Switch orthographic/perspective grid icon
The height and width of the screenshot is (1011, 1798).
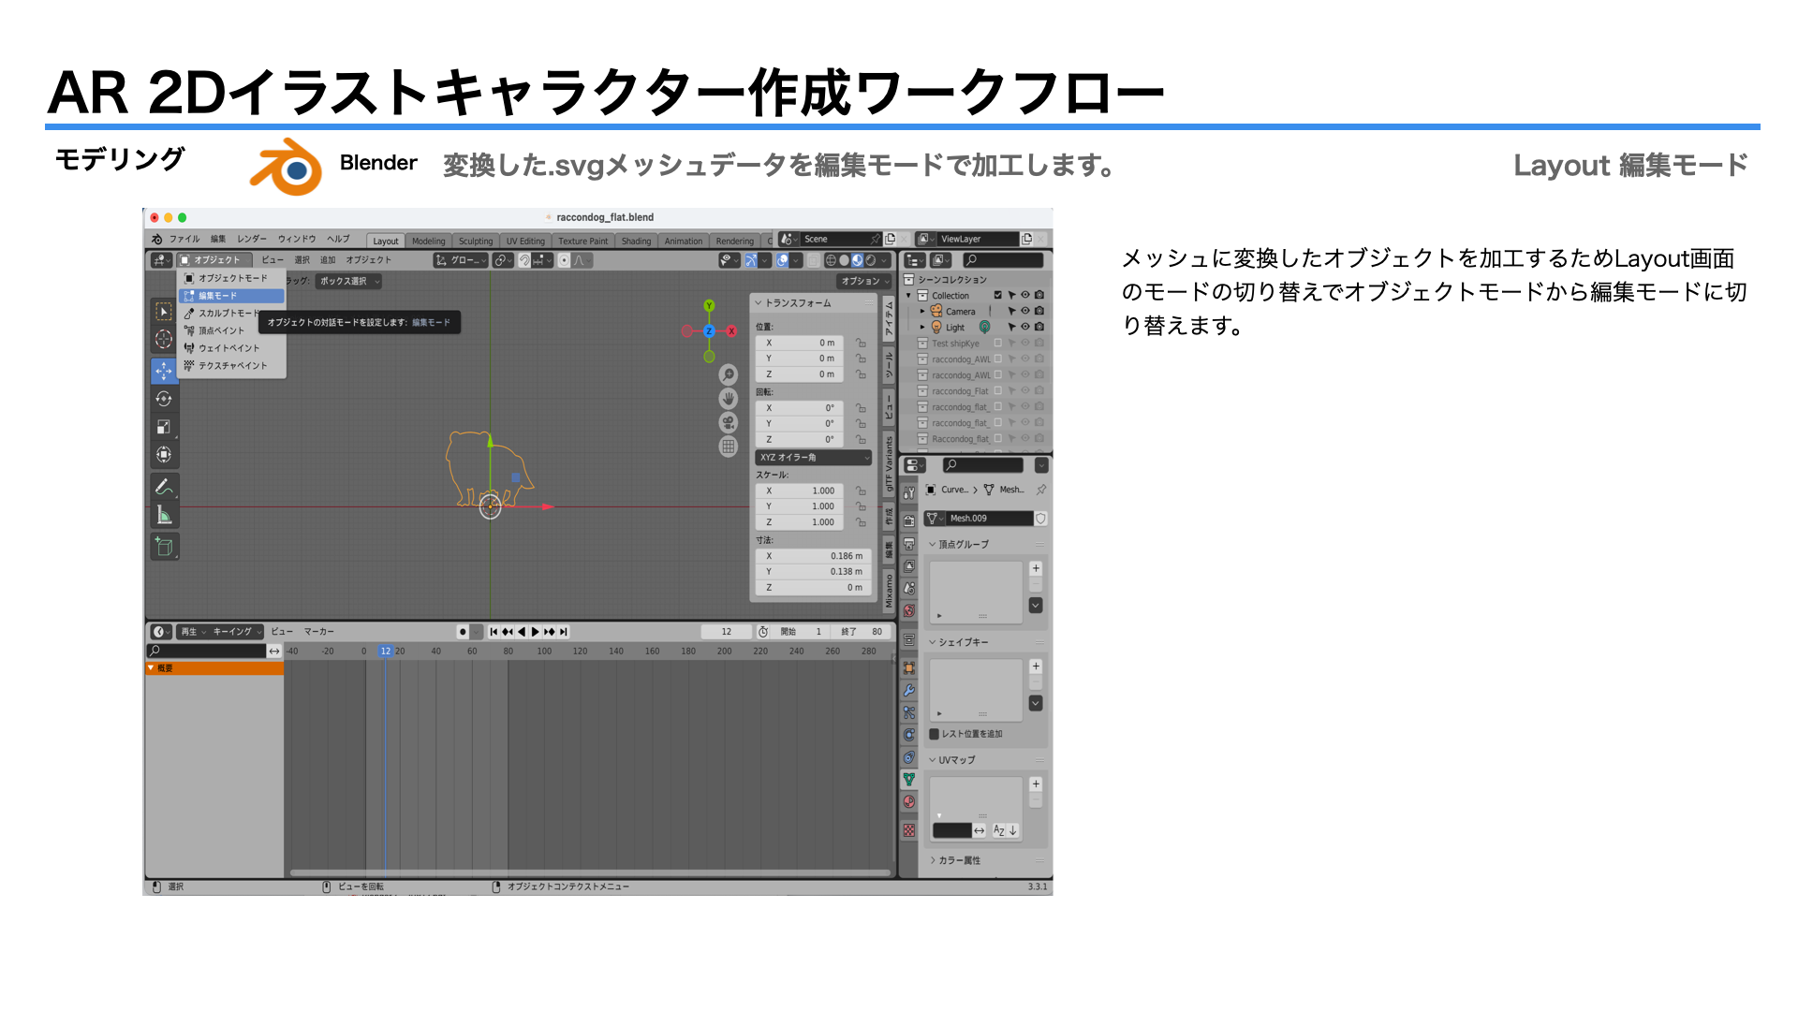click(729, 447)
